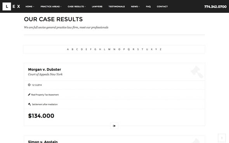
Task: Filter cases by letter M
Action: (109, 49)
